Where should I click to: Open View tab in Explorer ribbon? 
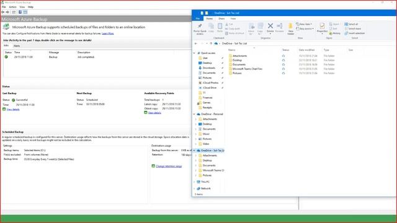pos(233,19)
